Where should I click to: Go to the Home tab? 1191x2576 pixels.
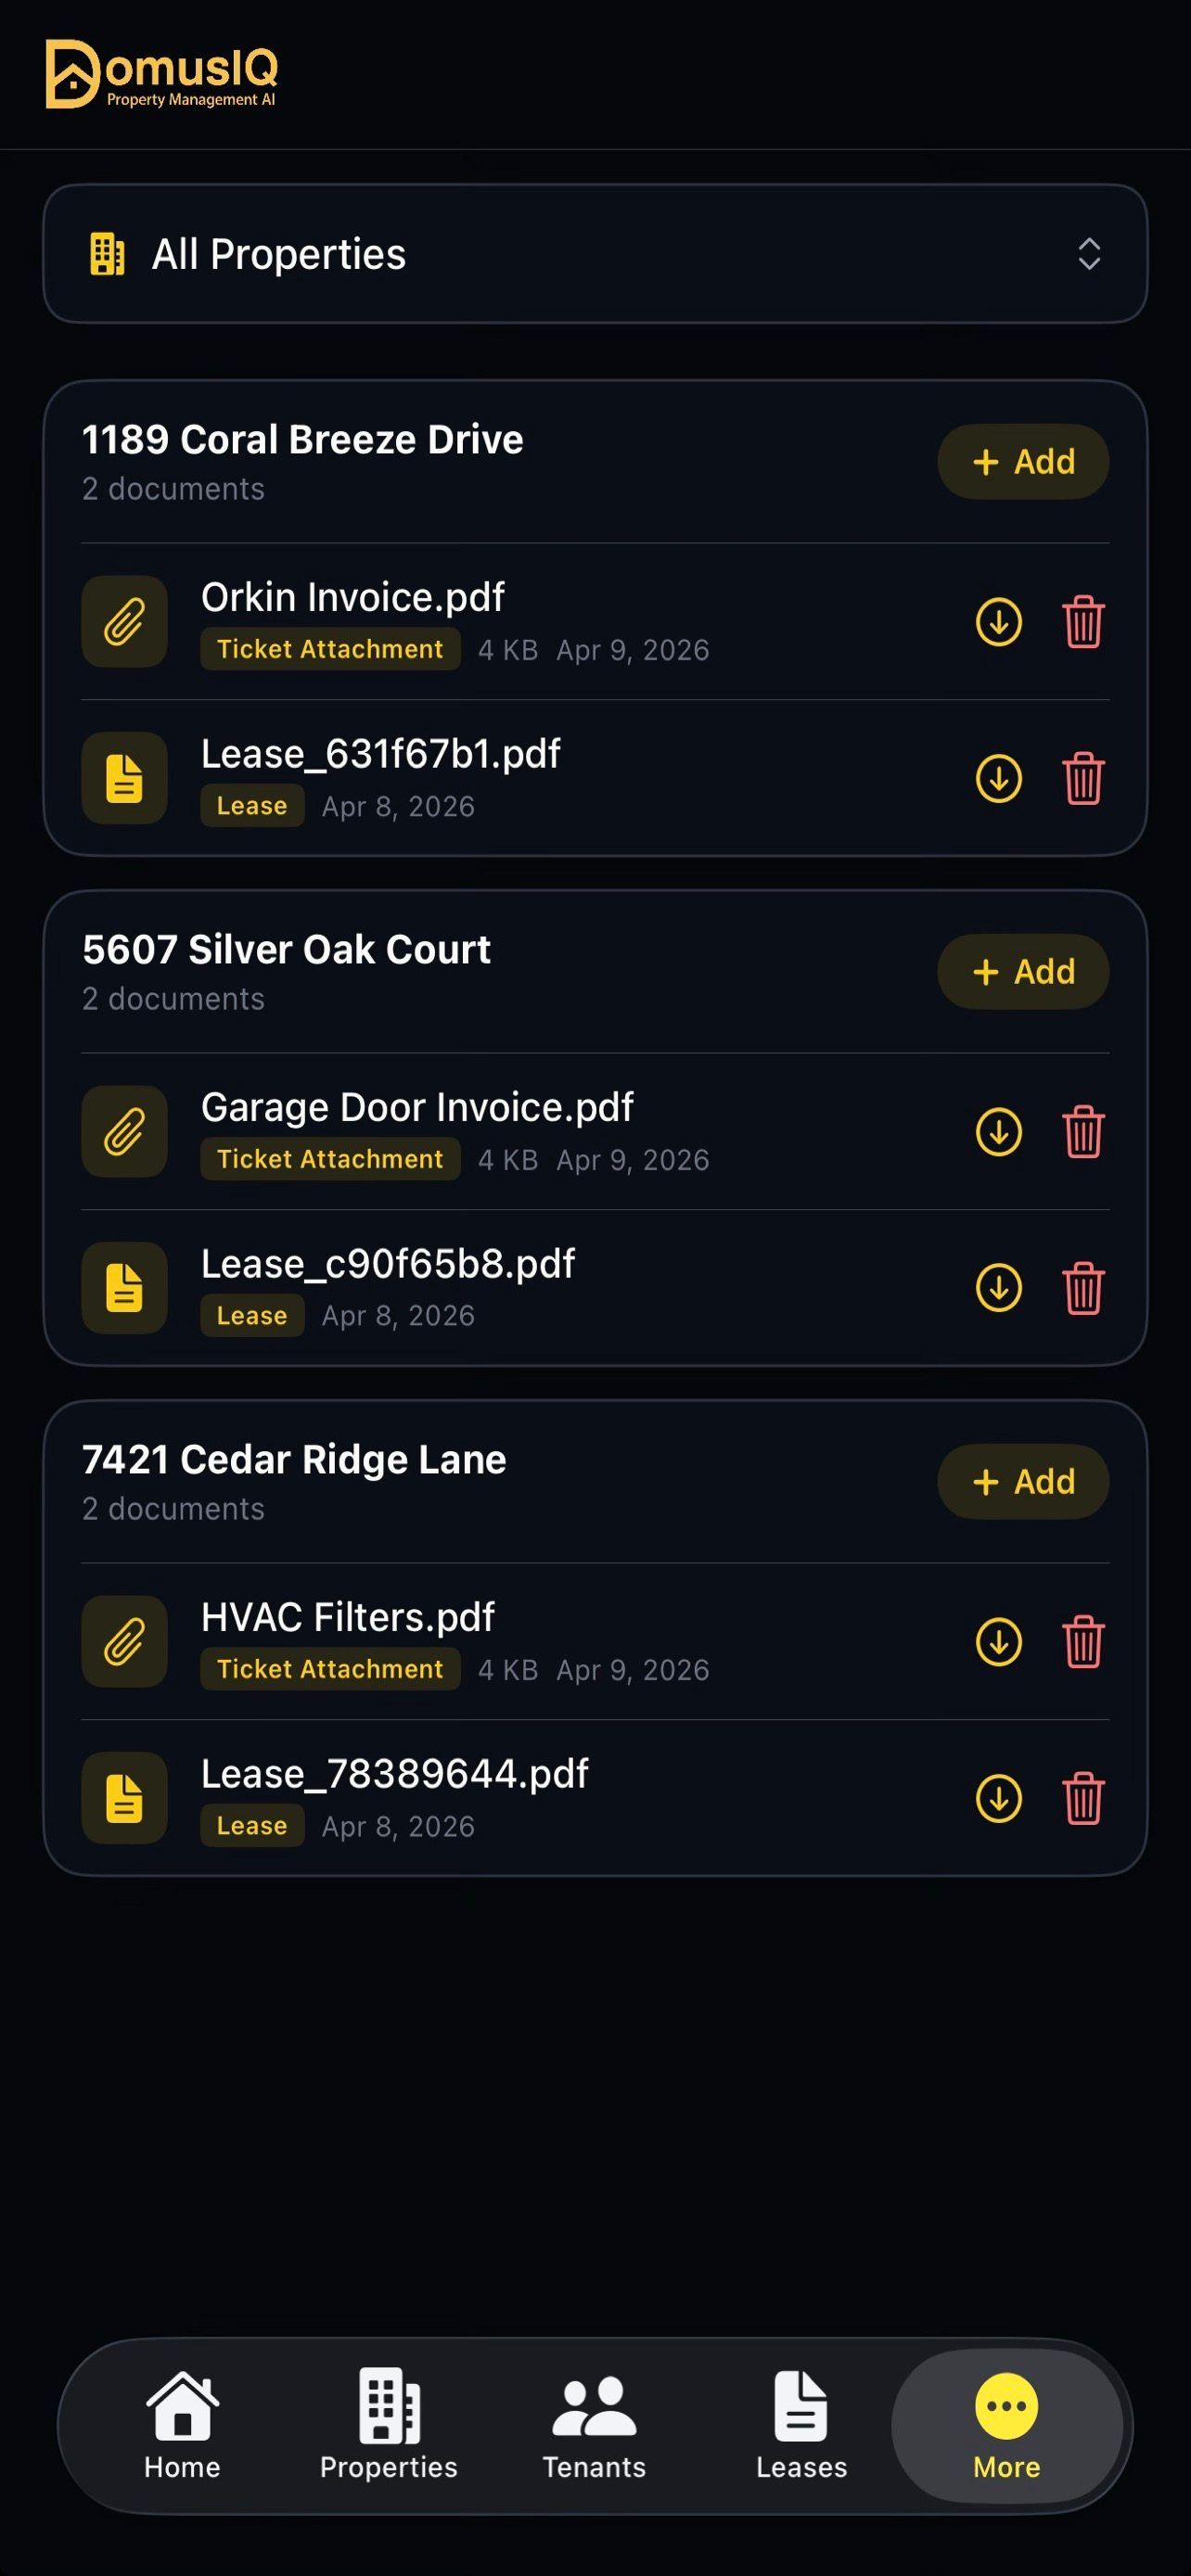tap(182, 2426)
